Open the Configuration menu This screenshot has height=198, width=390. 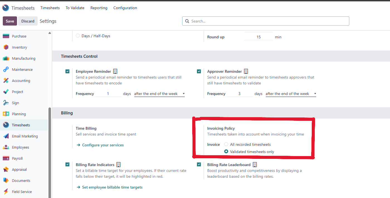tap(125, 8)
